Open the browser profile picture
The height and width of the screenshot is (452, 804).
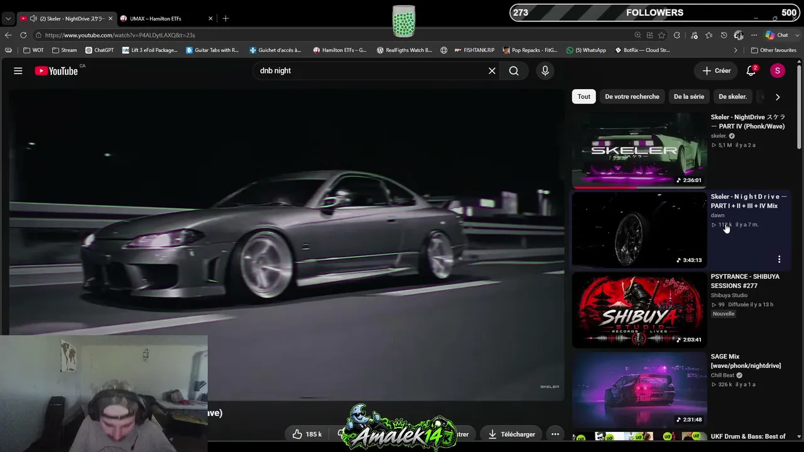pos(739,35)
